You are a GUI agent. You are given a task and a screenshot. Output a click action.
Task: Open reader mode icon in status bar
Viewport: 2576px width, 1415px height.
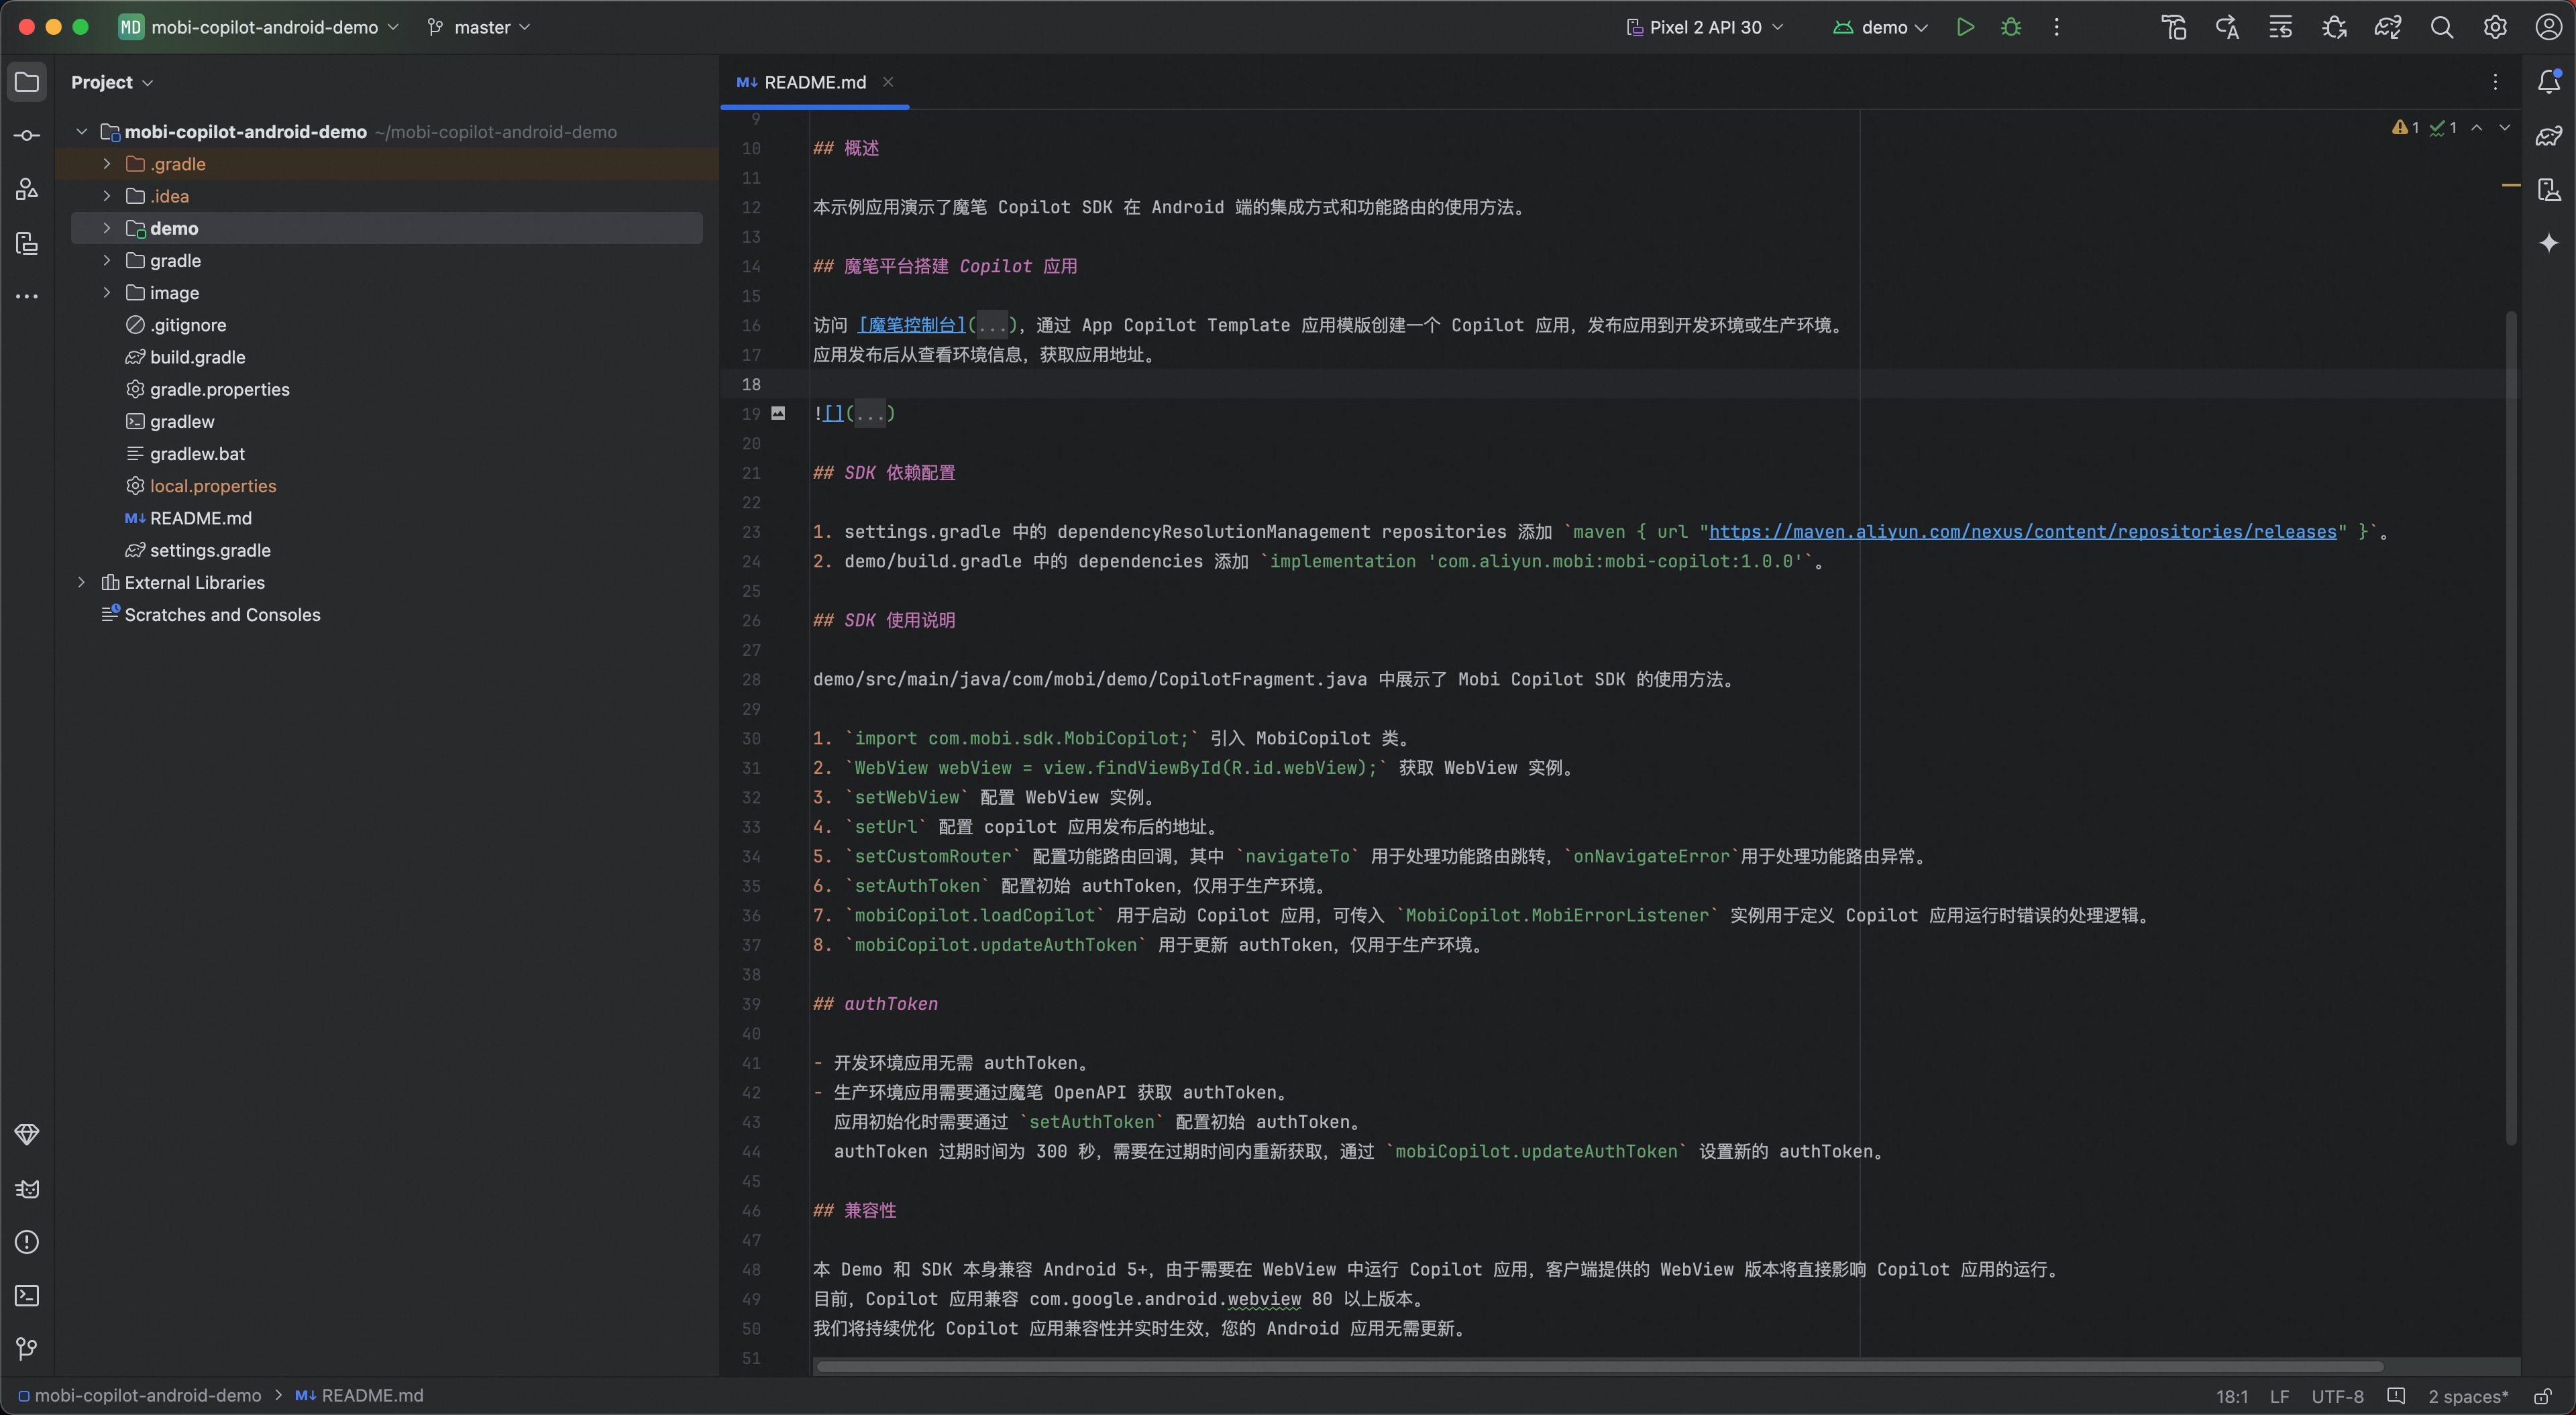2396,1396
